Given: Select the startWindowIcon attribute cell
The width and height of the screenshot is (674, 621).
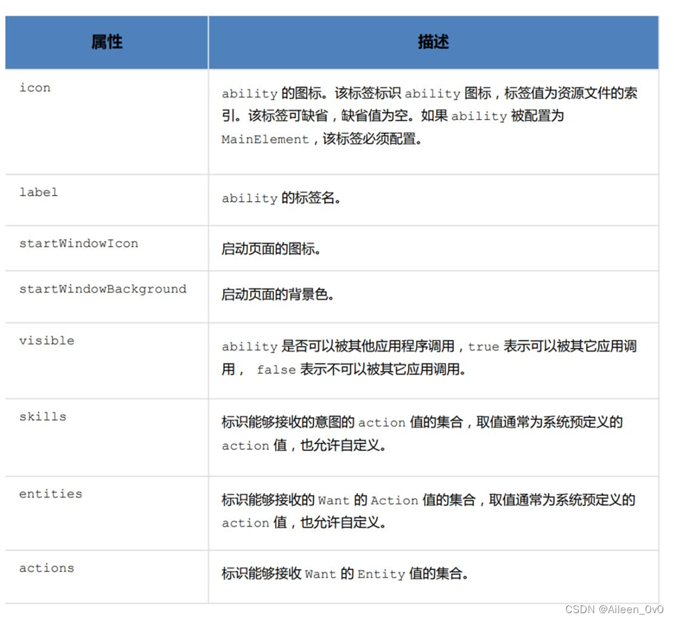Looking at the screenshot, I should [x=107, y=248].
